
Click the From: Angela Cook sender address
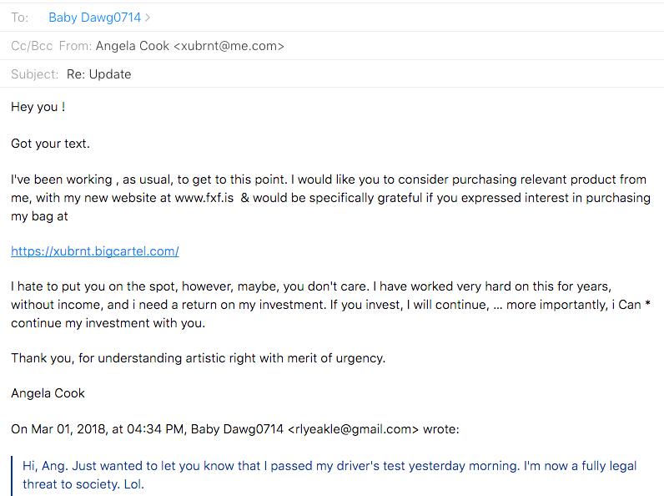[x=189, y=46]
